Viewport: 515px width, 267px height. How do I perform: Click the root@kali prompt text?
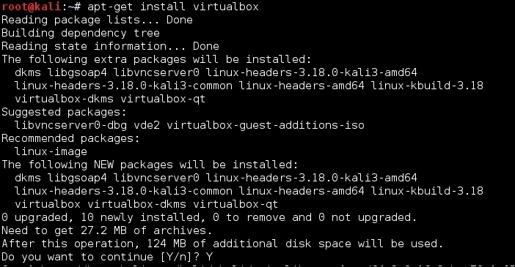[x=32, y=7]
